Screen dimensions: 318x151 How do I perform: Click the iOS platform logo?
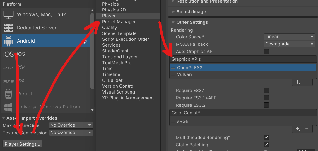[x=8, y=54]
